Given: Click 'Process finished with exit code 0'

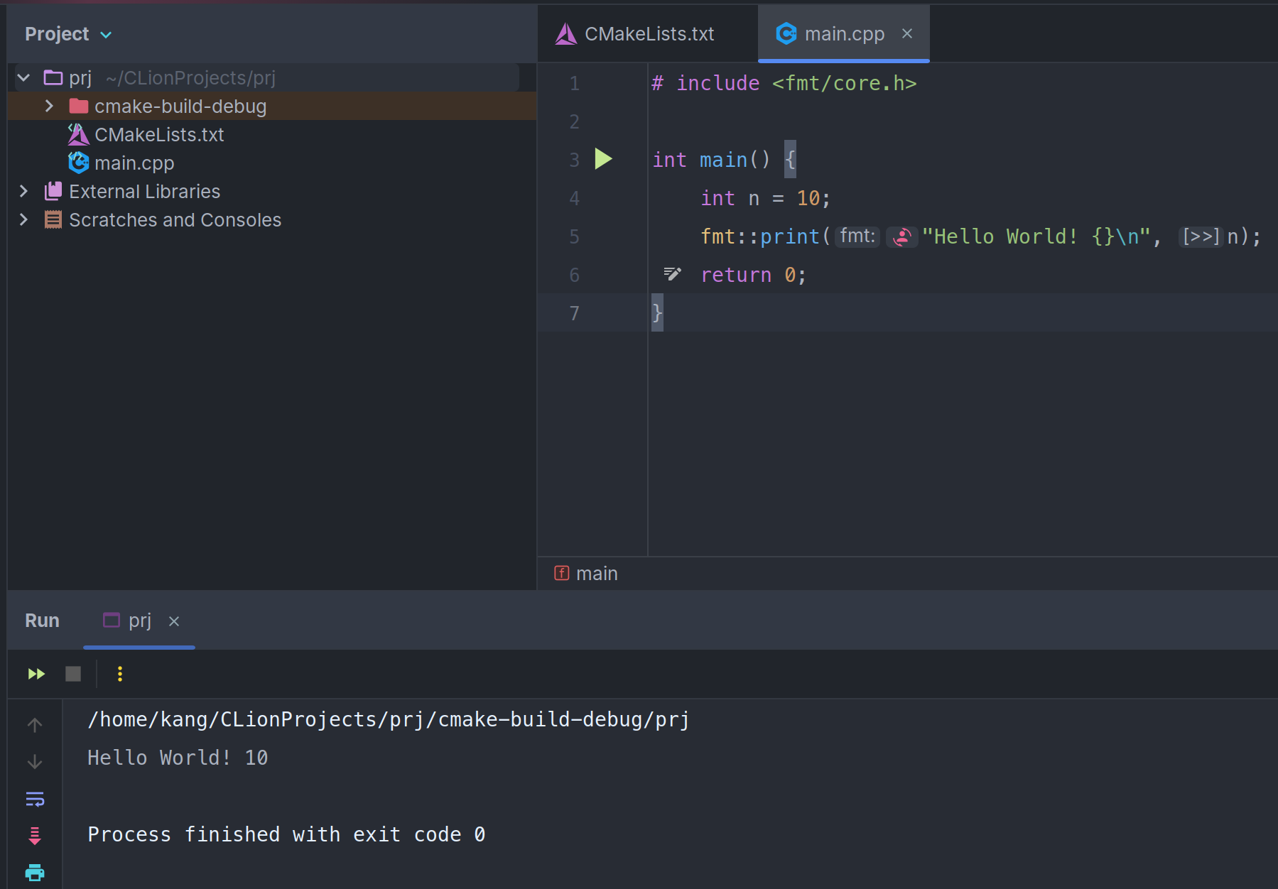Looking at the screenshot, I should click(287, 834).
